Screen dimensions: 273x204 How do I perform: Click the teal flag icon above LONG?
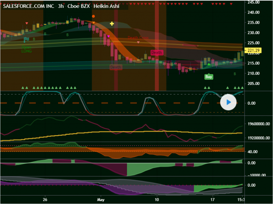coord(26,40)
